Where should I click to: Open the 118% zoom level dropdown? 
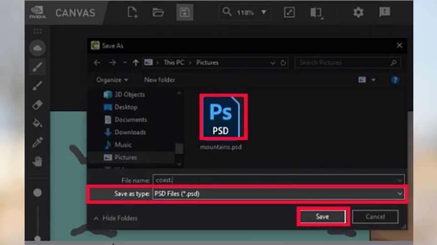pos(264,12)
